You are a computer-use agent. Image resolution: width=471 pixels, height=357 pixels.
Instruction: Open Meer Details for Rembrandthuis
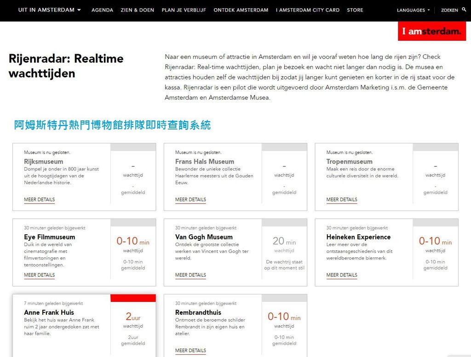click(190, 351)
